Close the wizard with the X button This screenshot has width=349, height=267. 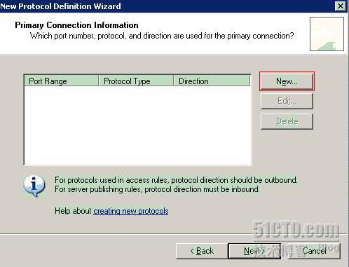(341, 6)
